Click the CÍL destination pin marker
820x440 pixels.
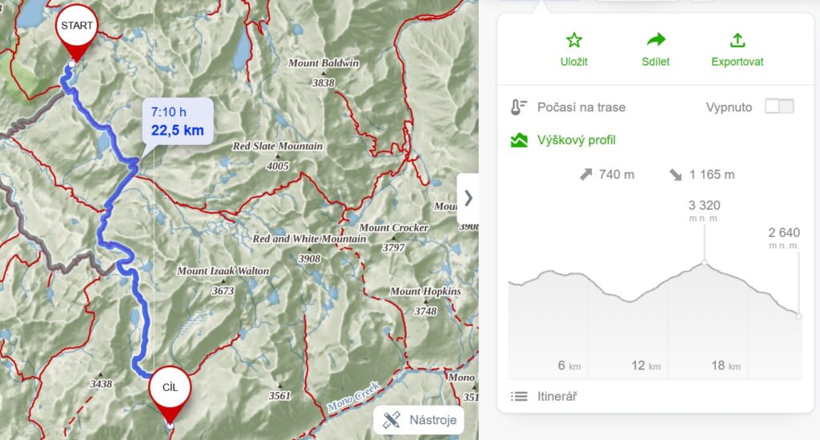[x=170, y=396]
